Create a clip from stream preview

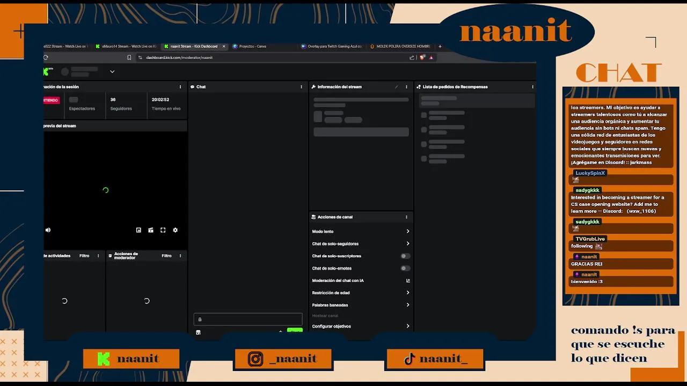tap(151, 230)
